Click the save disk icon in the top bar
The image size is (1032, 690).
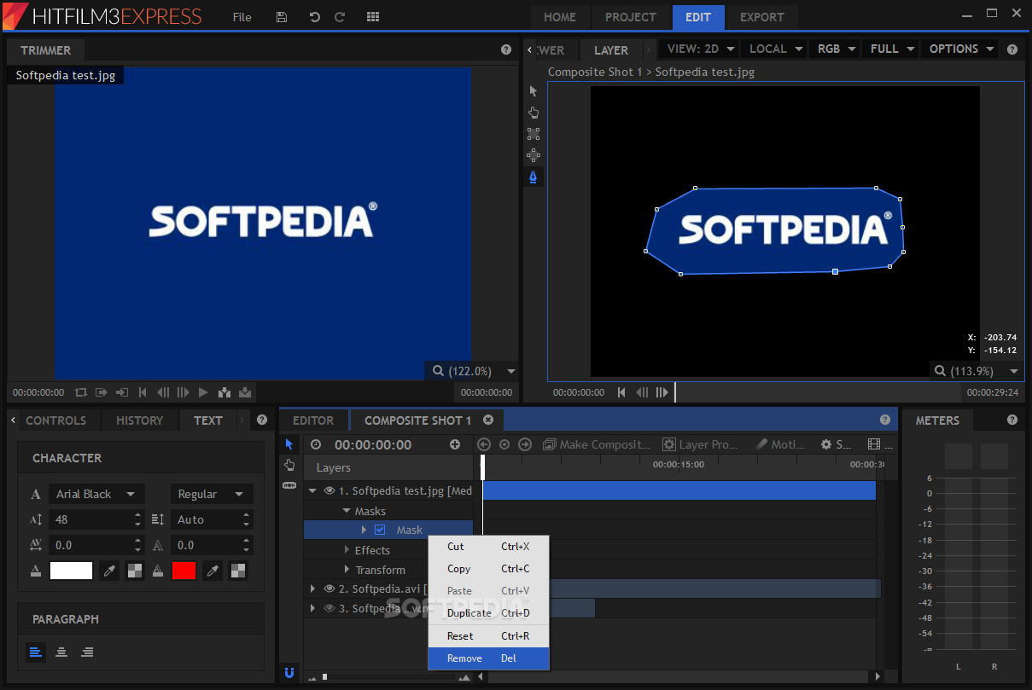point(283,17)
